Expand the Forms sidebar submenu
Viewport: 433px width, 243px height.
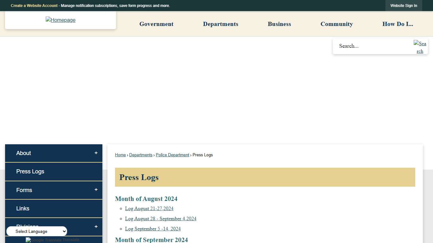(x=96, y=190)
